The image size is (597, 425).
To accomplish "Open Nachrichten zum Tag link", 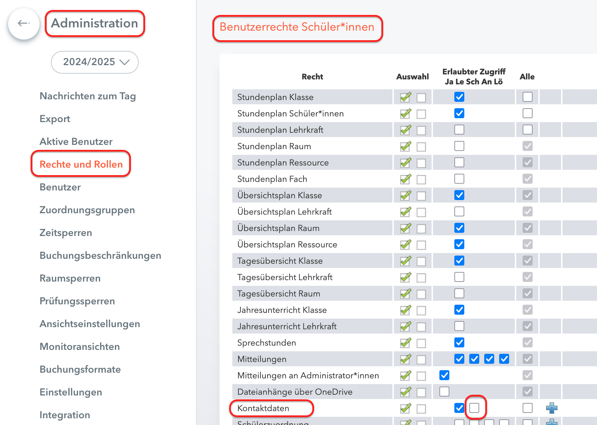I will pyautogui.click(x=88, y=96).
